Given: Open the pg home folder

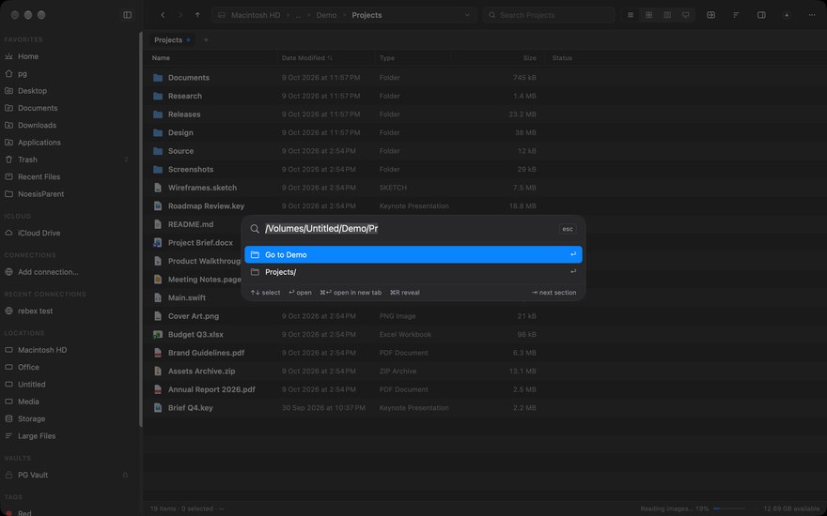Looking at the screenshot, I should pos(23,74).
